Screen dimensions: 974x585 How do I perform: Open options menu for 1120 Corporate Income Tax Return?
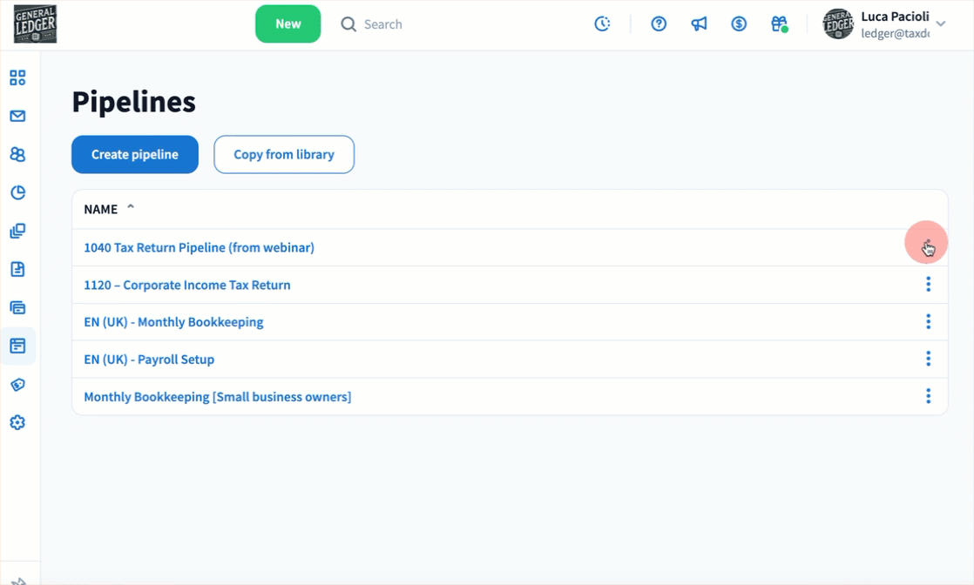(928, 285)
